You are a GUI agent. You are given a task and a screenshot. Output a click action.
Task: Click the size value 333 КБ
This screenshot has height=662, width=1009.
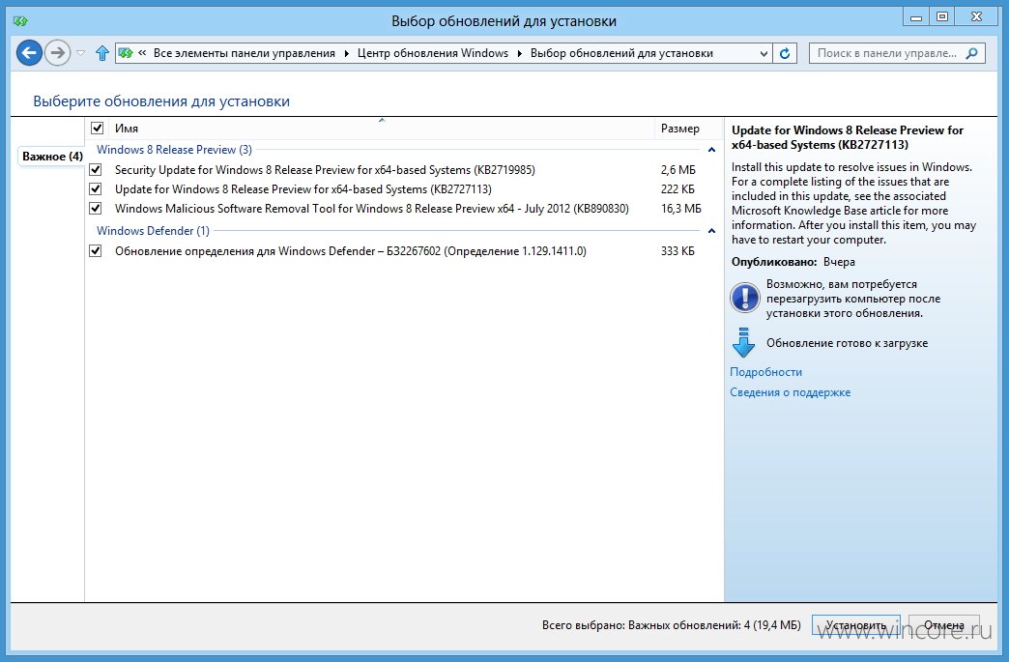click(x=677, y=251)
